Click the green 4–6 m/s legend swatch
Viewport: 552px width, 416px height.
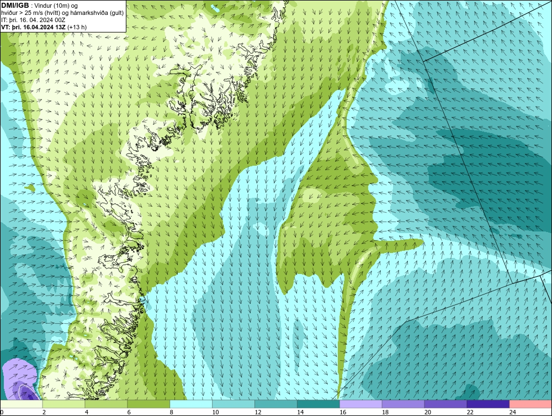(x=106, y=404)
